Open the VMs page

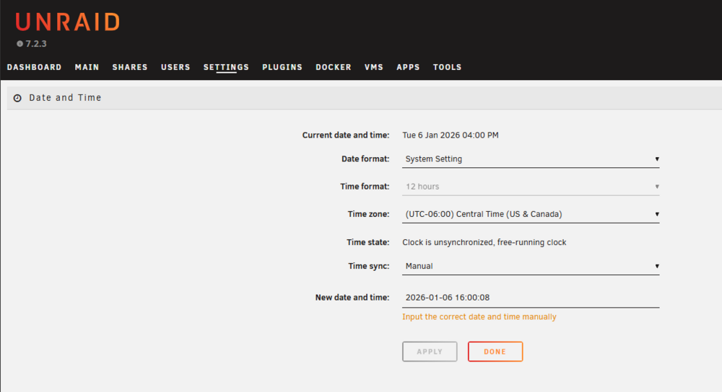pos(374,67)
